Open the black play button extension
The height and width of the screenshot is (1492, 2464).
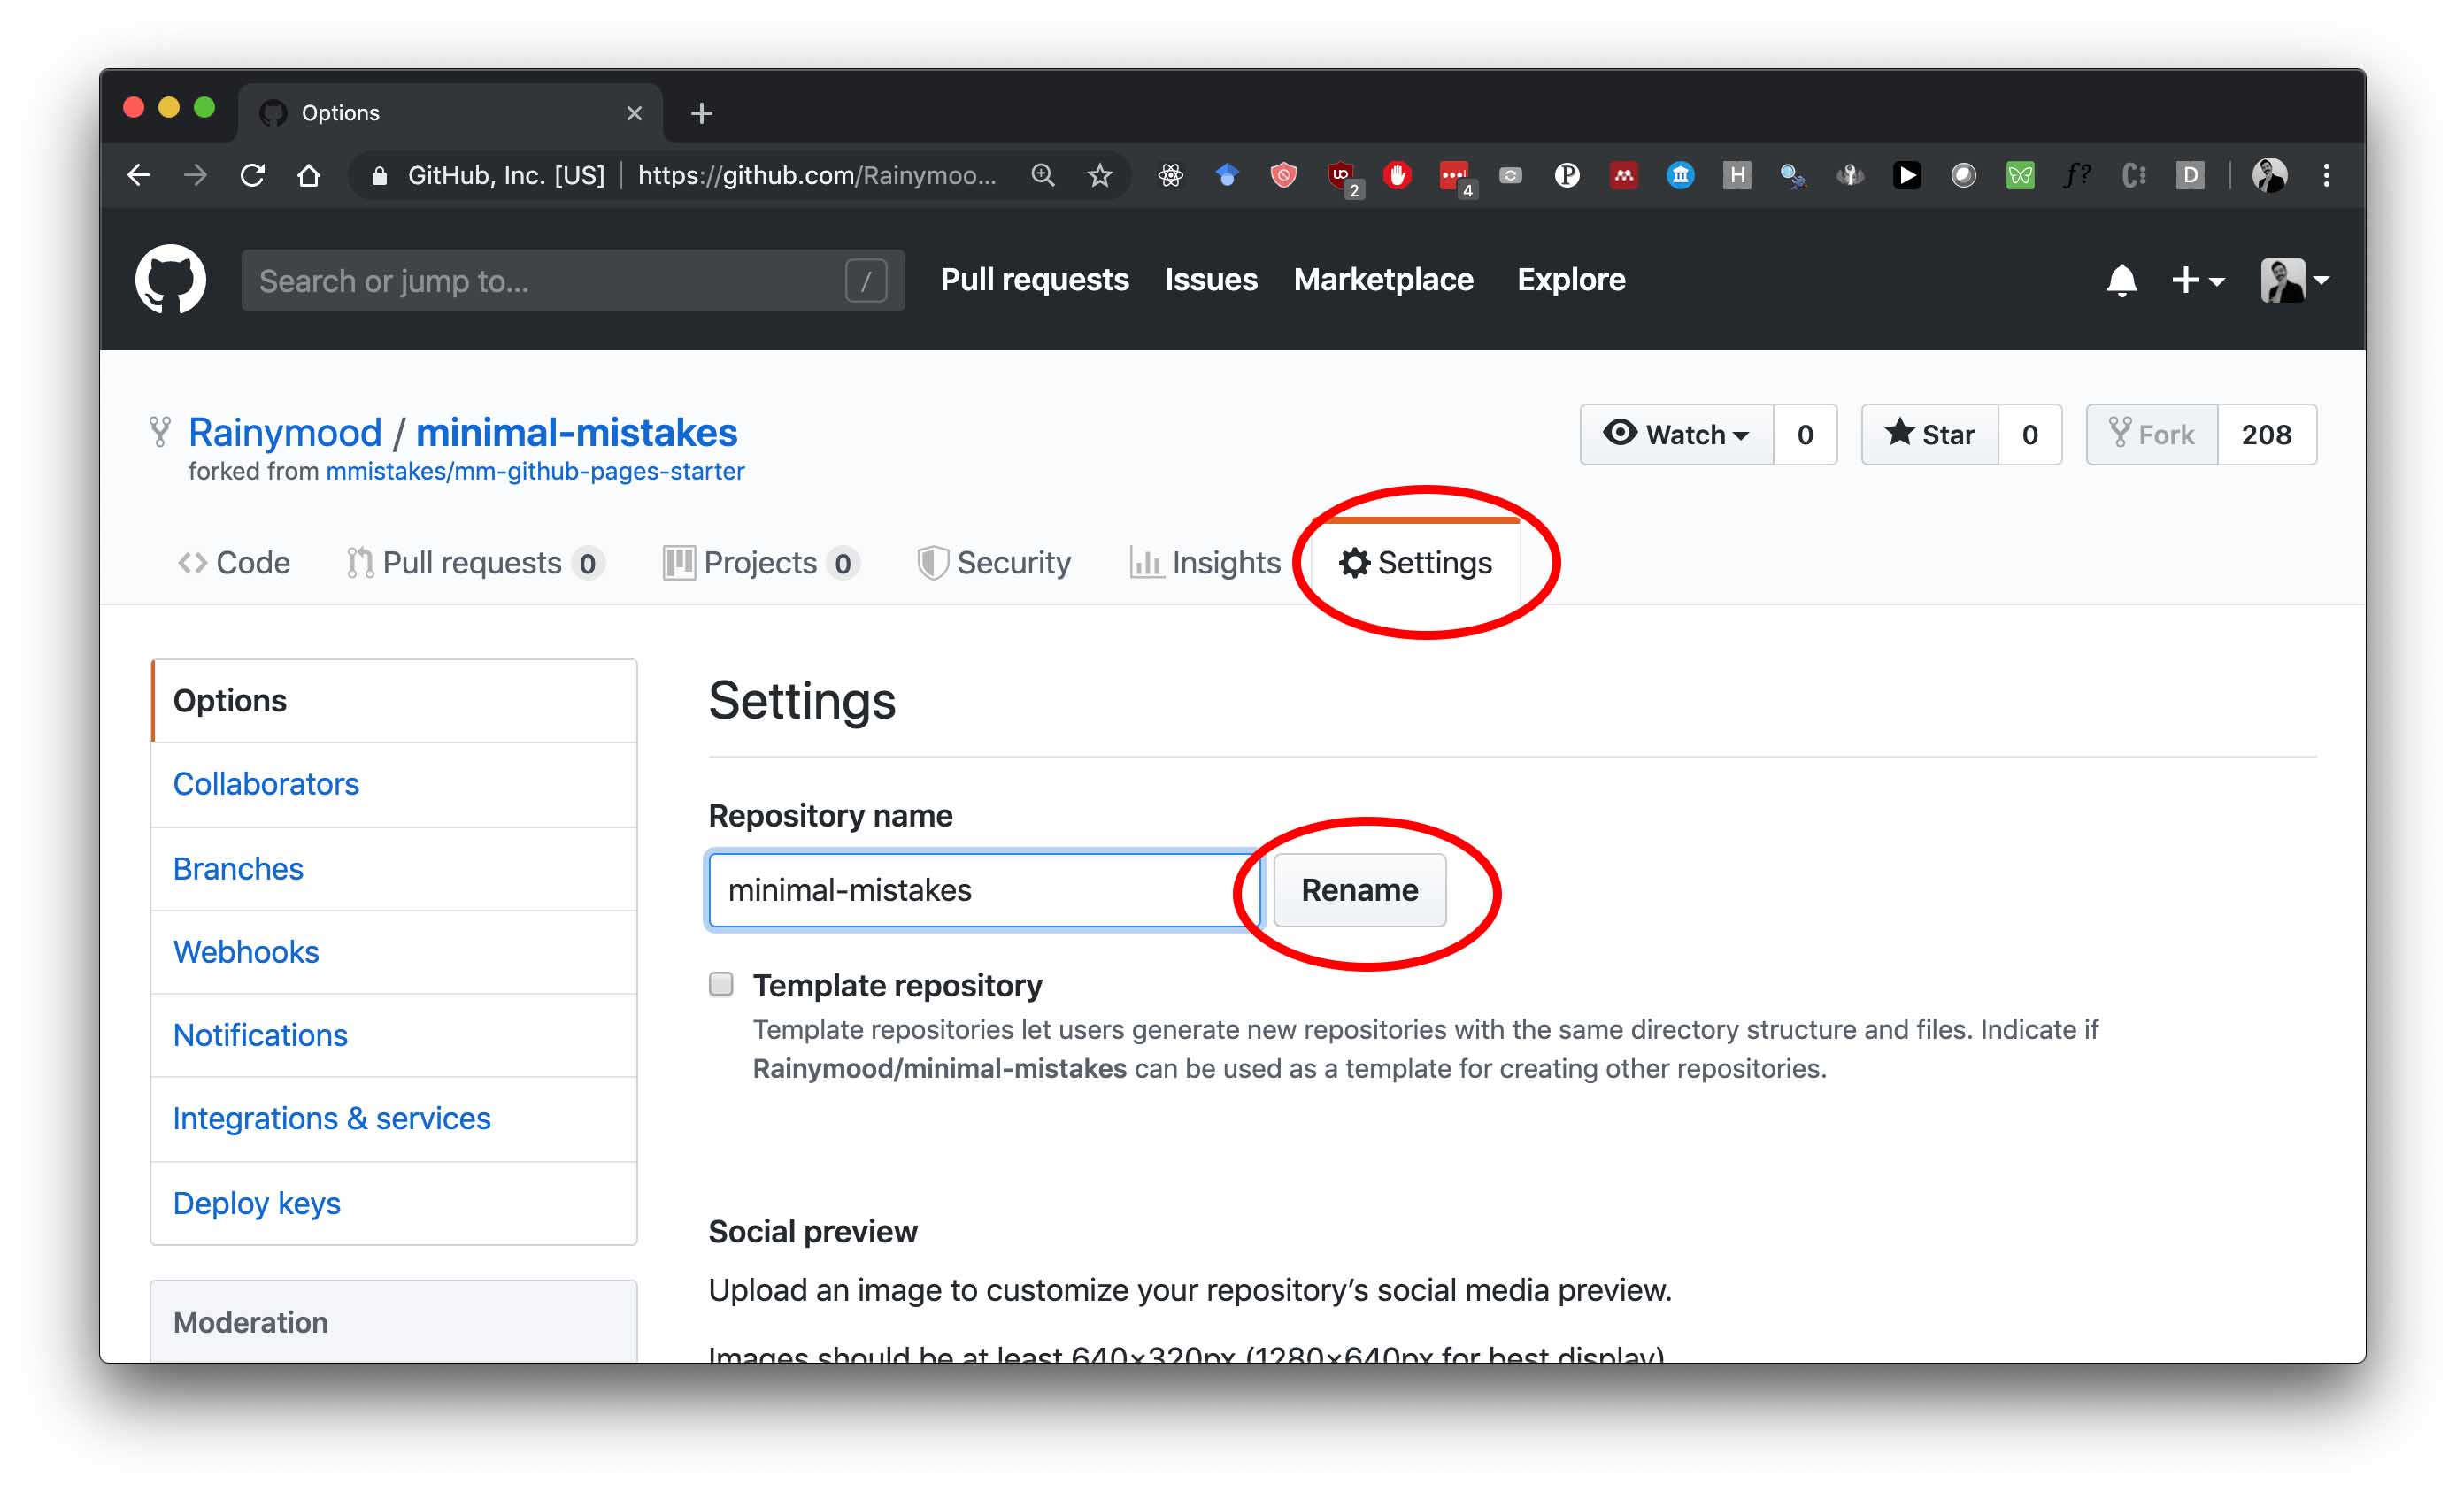(x=1907, y=176)
